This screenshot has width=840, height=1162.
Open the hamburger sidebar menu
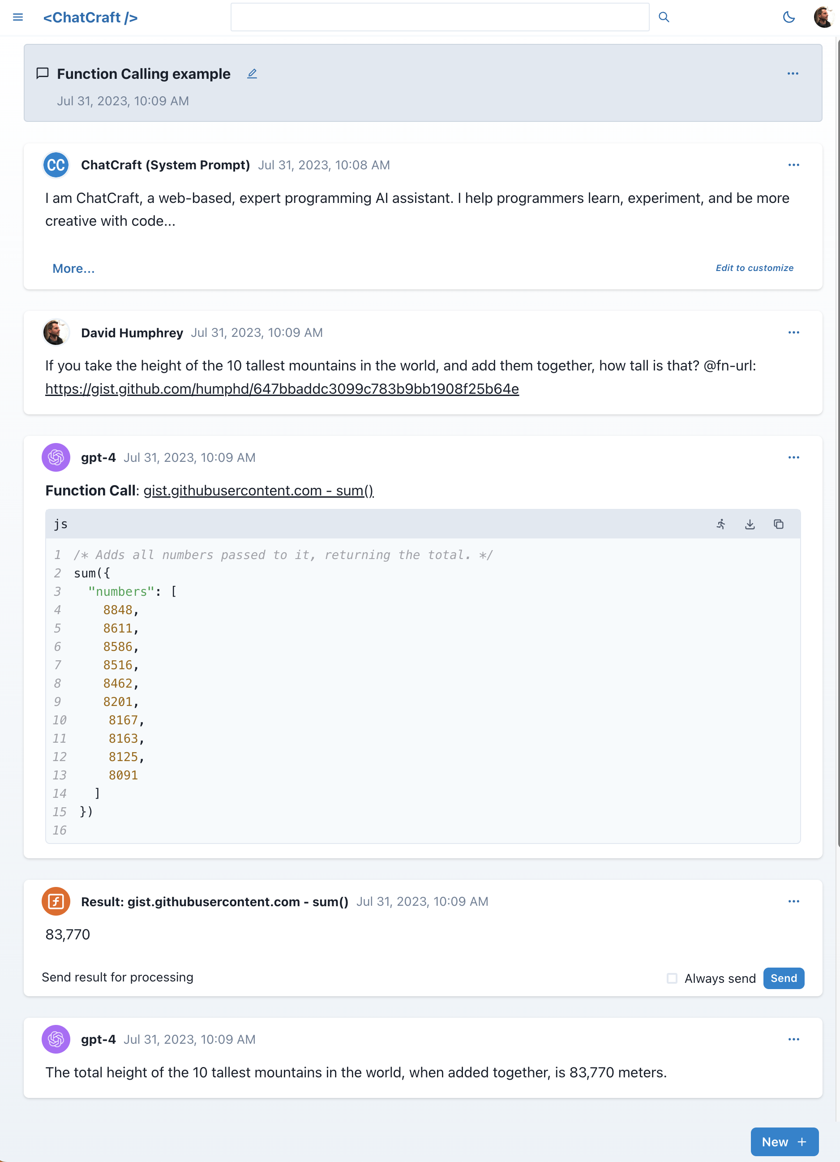coord(18,17)
